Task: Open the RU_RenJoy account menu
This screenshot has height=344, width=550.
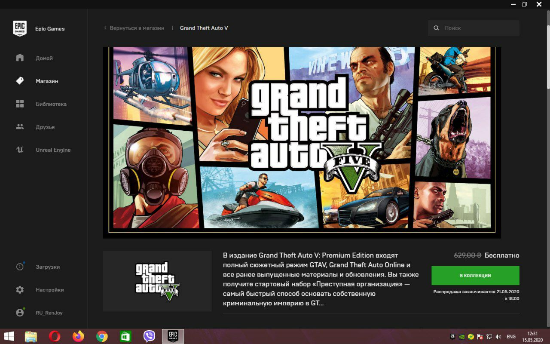Action: 49,313
